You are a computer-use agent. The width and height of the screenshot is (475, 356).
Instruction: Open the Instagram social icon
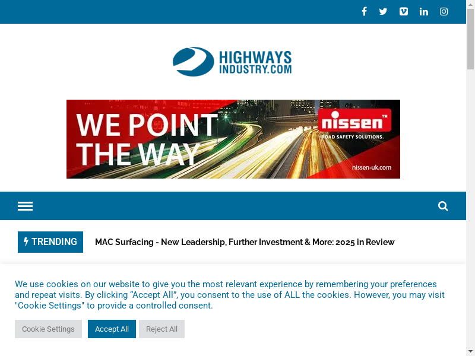click(444, 11)
